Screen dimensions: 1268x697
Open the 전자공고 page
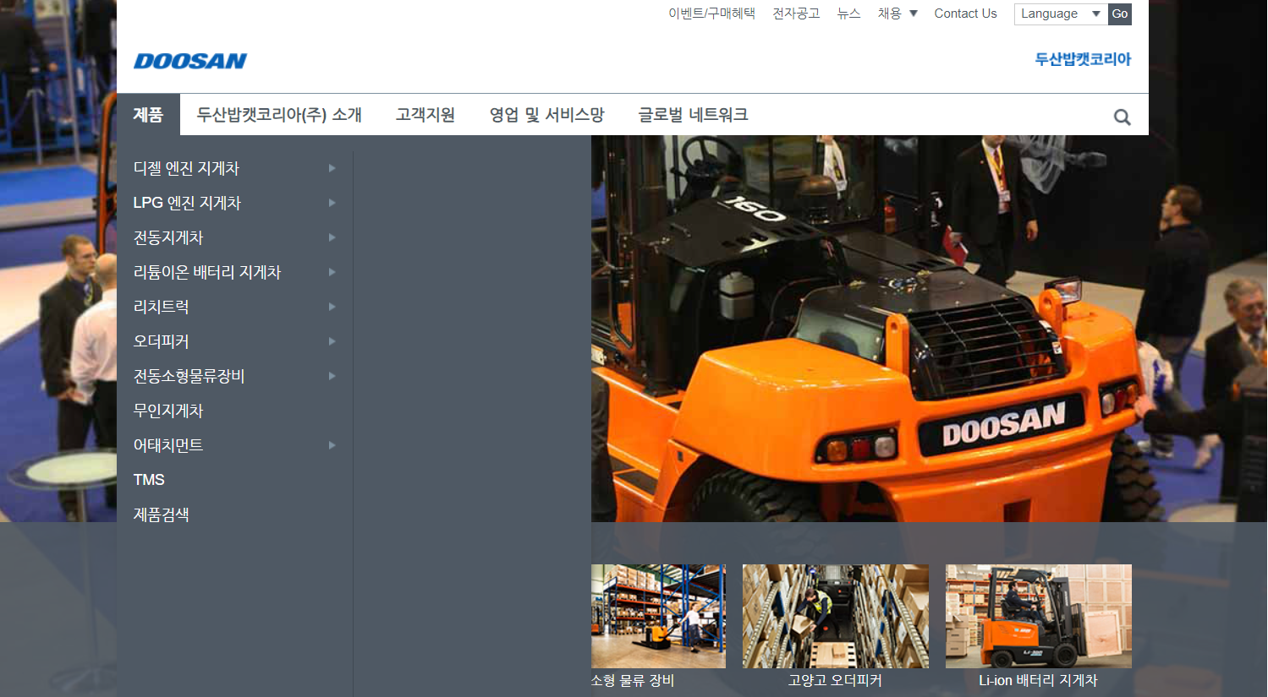coord(795,14)
